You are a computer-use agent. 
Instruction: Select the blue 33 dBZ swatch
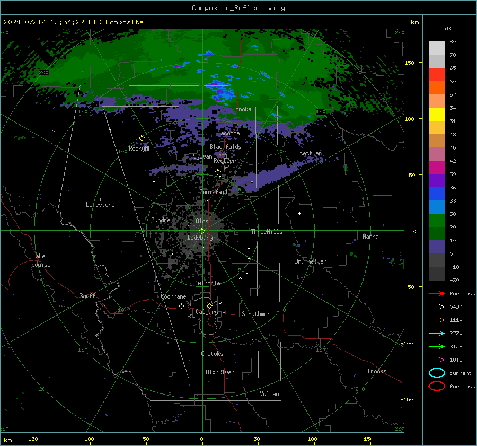pyautogui.click(x=437, y=194)
